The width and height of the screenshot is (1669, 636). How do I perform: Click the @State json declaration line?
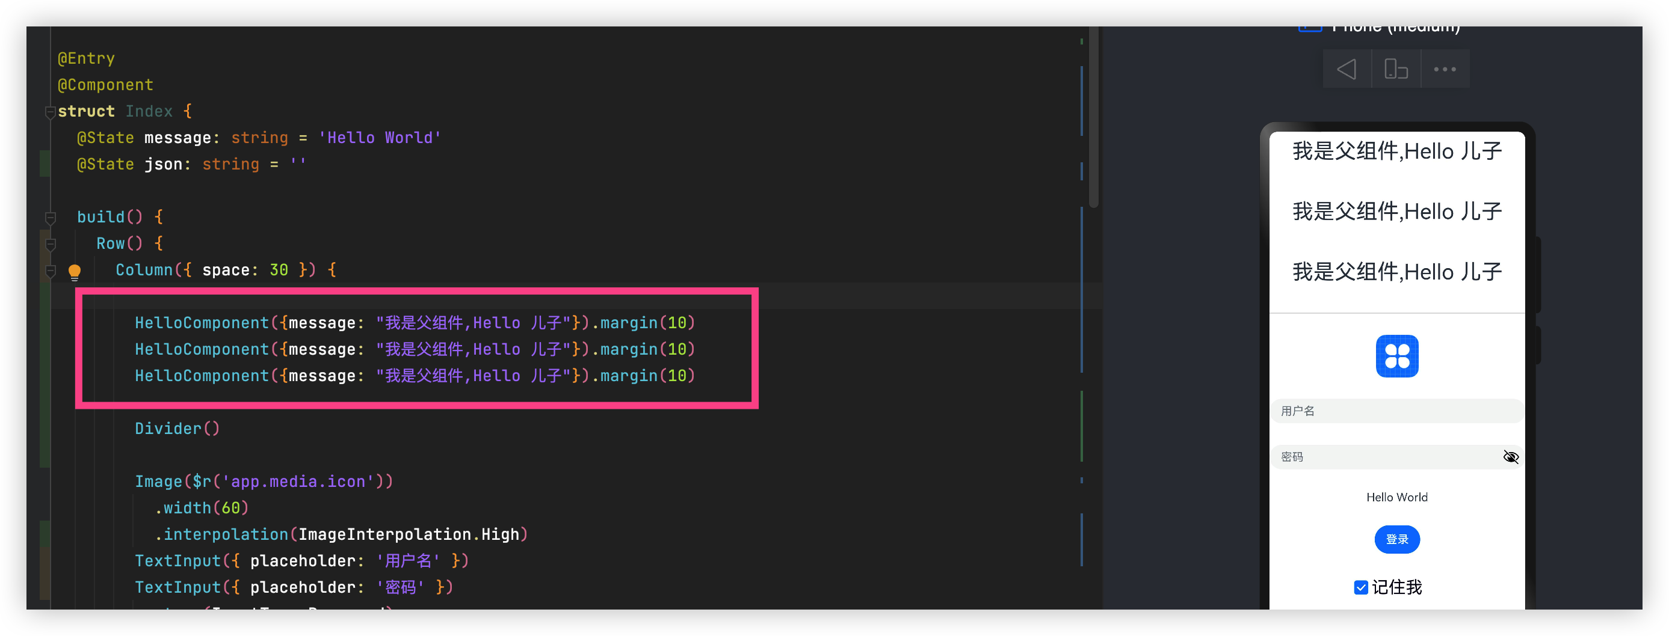(x=191, y=165)
